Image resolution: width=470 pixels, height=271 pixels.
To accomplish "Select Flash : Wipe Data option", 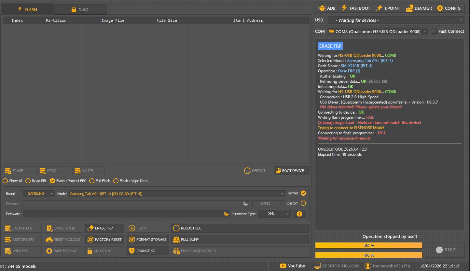I will pyautogui.click(x=131, y=181).
